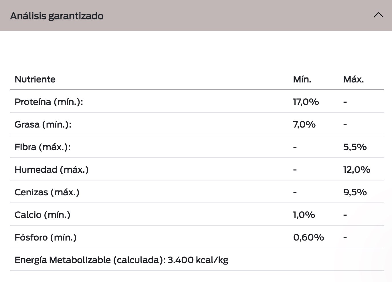Screen dimensions: 392x282
Task: Click the 7,0% fat value
Action: pyautogui.click(x=304, y=124)
